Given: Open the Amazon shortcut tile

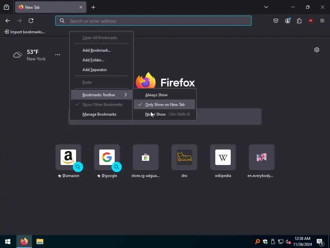Looking at the screenshot, I should tap(68, 157).
